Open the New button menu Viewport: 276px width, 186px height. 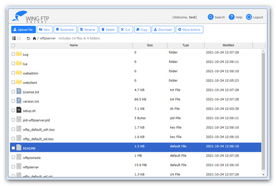pyautogui.click(x=44, y=29)
